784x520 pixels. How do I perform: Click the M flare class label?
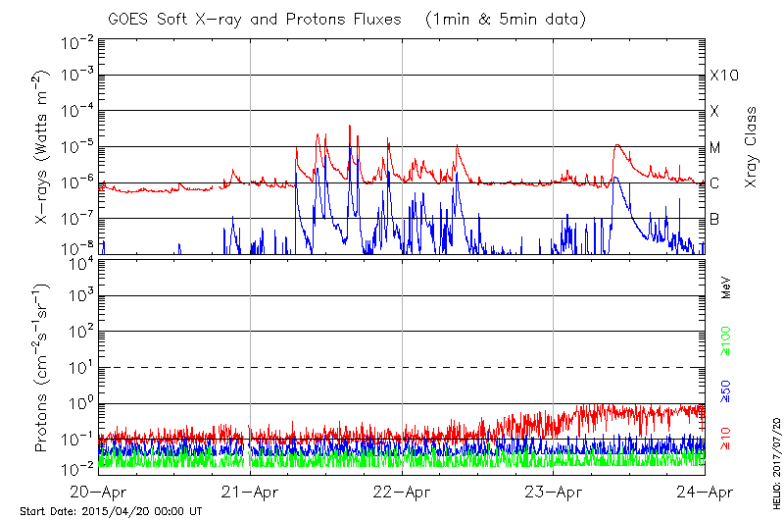pyautogui.click(x=715, y=148)
